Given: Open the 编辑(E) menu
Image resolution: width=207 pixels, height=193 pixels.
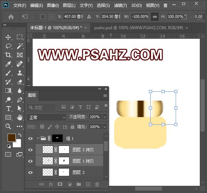Looking at the screenshot, I should pyautogui.click(x=36, y=5).
